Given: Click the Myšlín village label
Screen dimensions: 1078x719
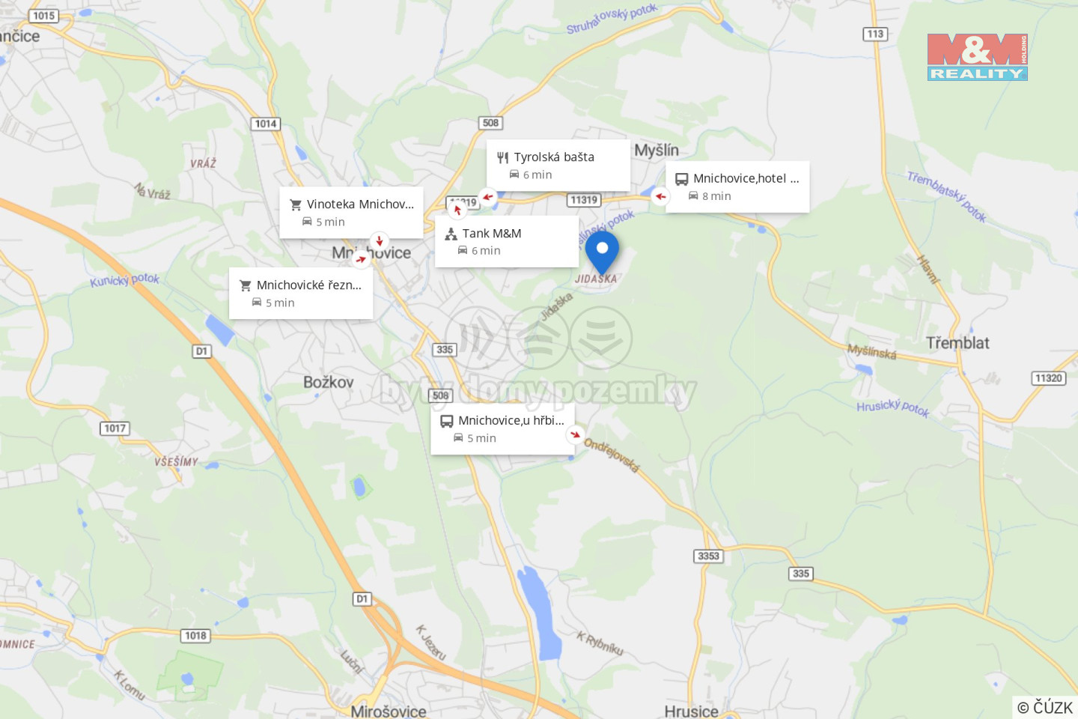Looking at the screenshot, I should [657, 151].
